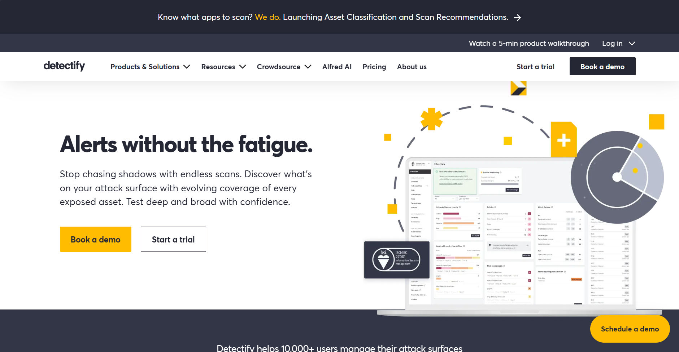Open the Products & Solutions menu
The image size is (679, 352).
pyautogui.click(x=145, y=67)
